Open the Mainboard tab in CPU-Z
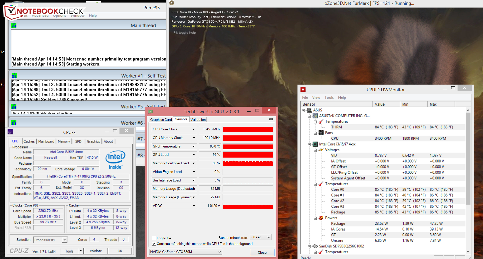 click(46, 141)
